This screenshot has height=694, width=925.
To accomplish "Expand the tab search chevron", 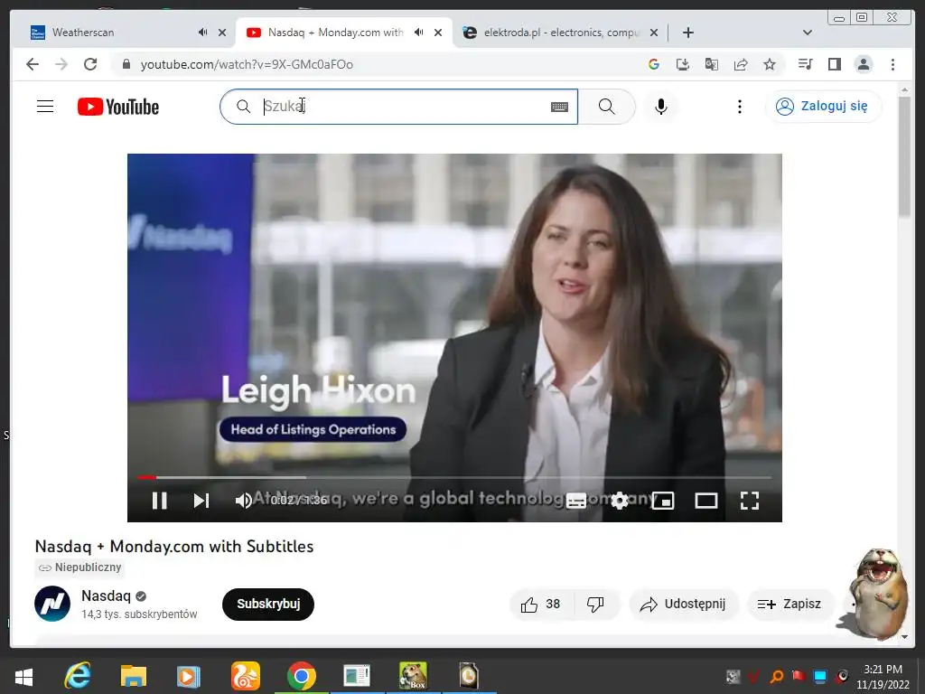I will pyautogui.click(x=808, y=33).
